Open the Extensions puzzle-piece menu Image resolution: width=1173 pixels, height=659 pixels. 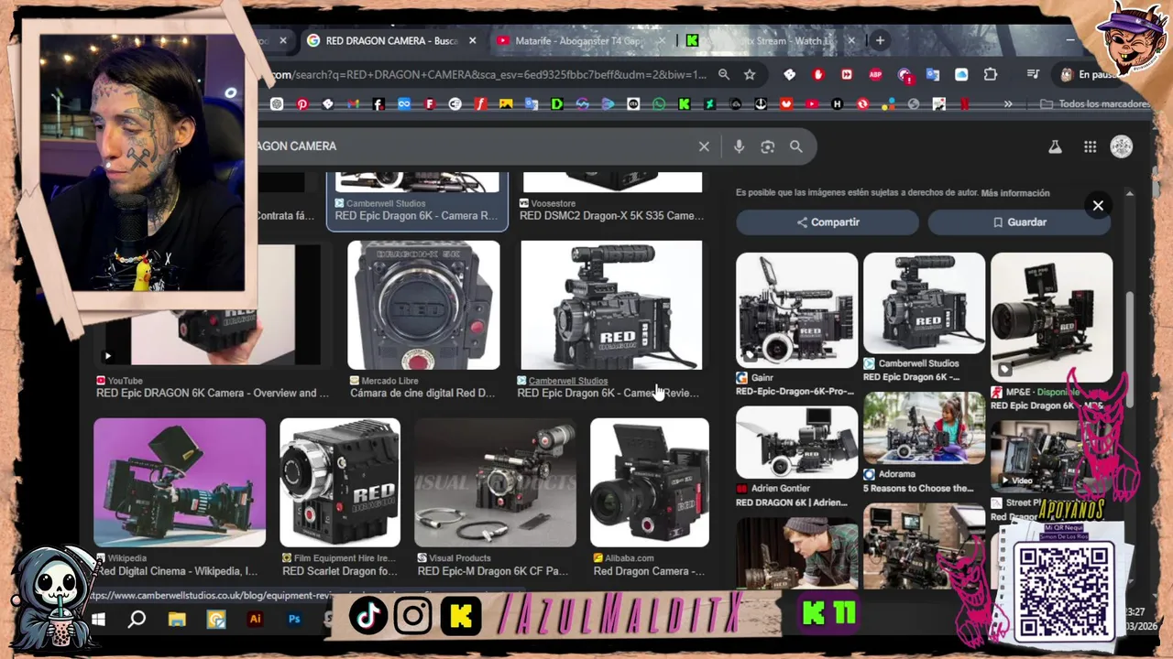pyautogui.click(x=990, y=75)
